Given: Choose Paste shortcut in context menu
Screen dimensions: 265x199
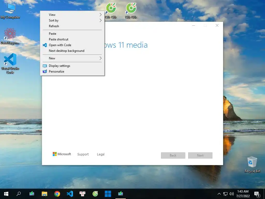Looking at the screenshot, I should click(72, 39).
